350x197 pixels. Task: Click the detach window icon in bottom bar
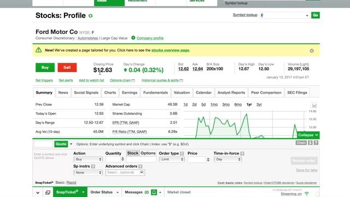click(48, 193)
